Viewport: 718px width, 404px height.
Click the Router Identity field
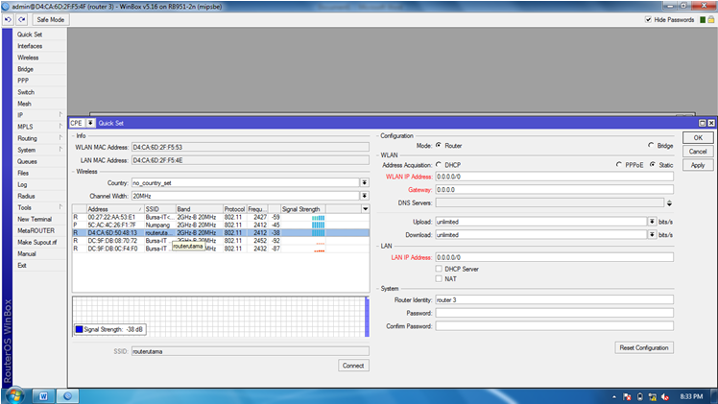(554, 300)
